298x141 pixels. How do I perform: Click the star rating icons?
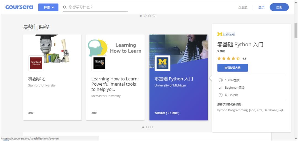pyautogui.click(x=229, y=58)
